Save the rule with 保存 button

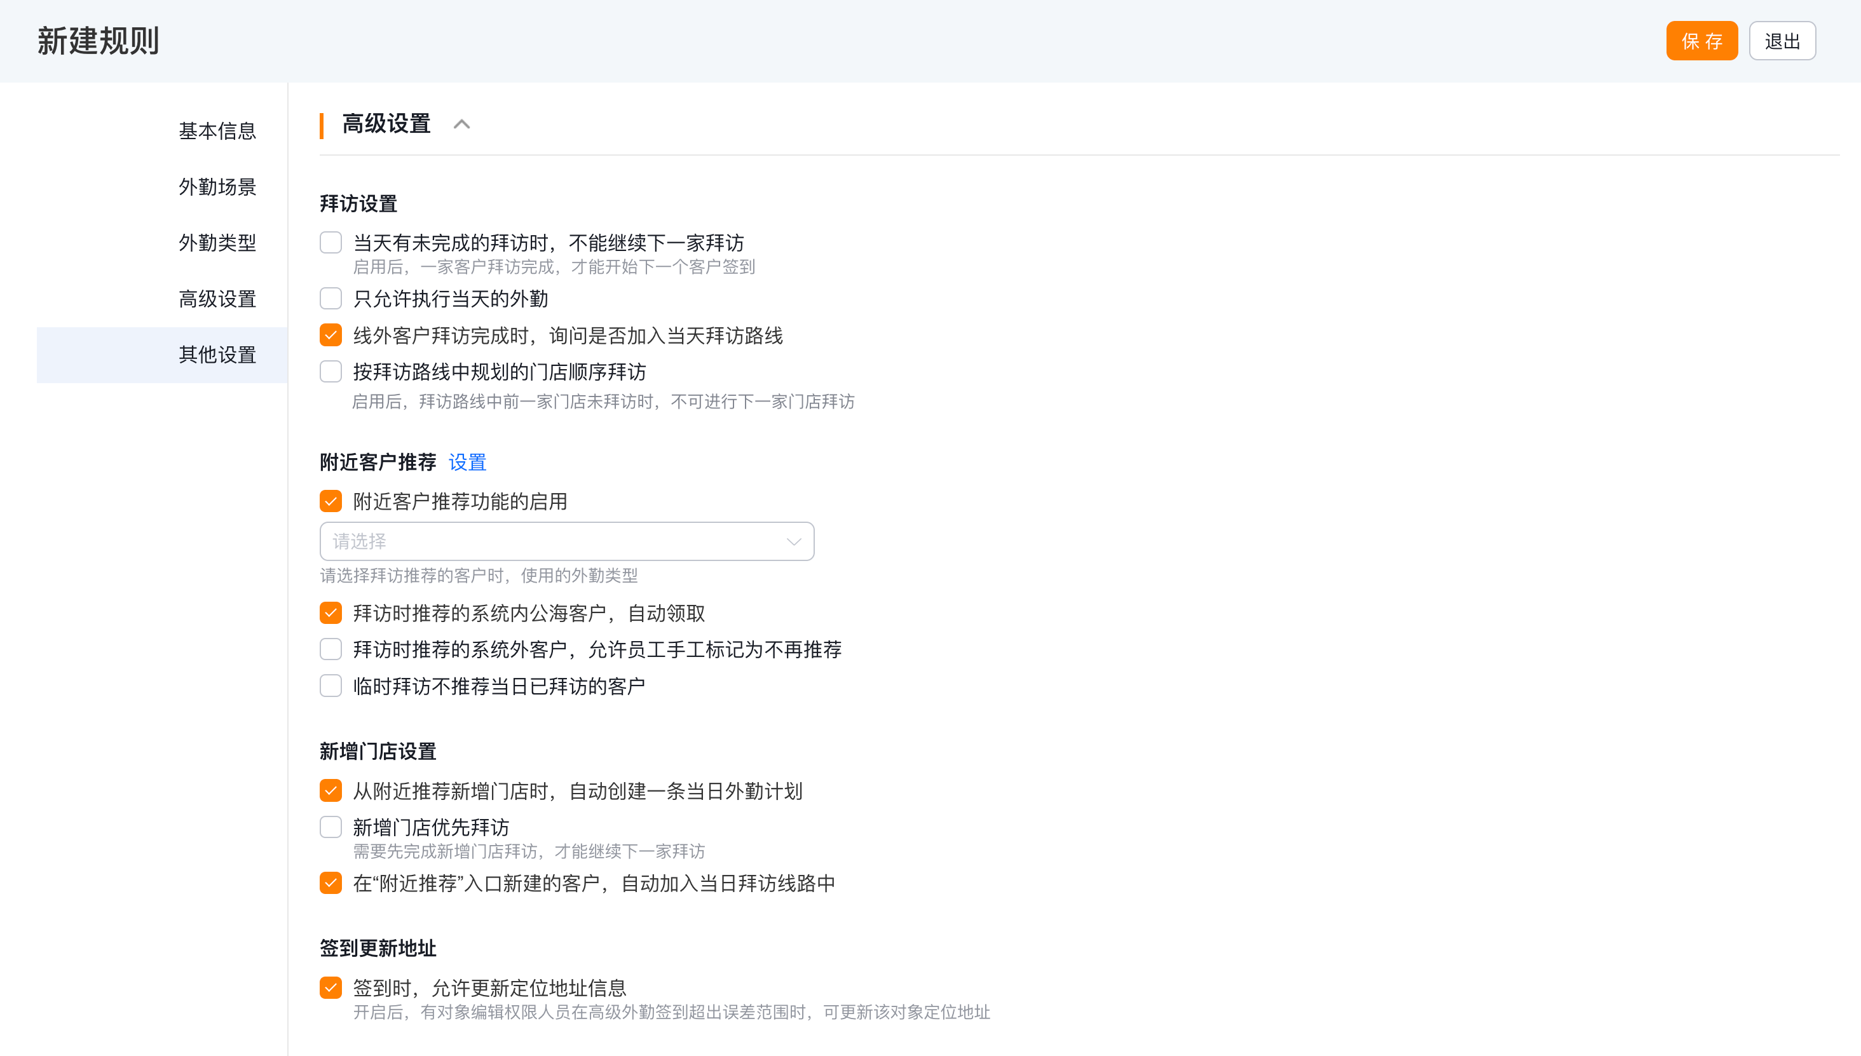[x=1701, y=41]
